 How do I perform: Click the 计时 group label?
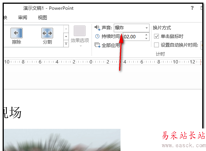(x=160, y=54)
